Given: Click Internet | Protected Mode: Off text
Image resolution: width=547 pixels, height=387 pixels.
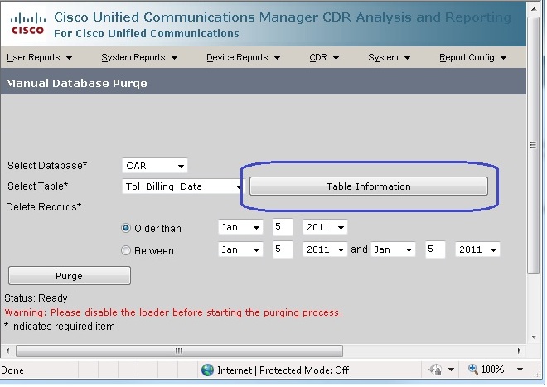Looking at the screenshot, I should pyautogui.click(x=283, y=370).
